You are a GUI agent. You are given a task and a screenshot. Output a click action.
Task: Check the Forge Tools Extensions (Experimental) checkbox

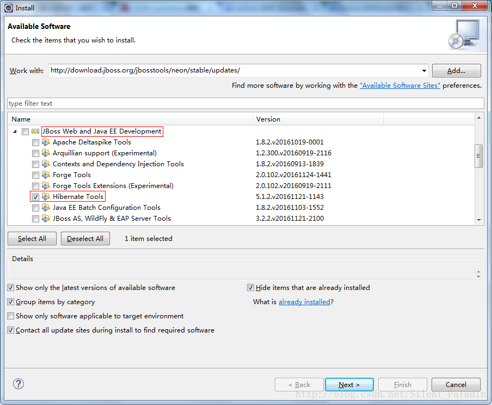tap(35, 186)
